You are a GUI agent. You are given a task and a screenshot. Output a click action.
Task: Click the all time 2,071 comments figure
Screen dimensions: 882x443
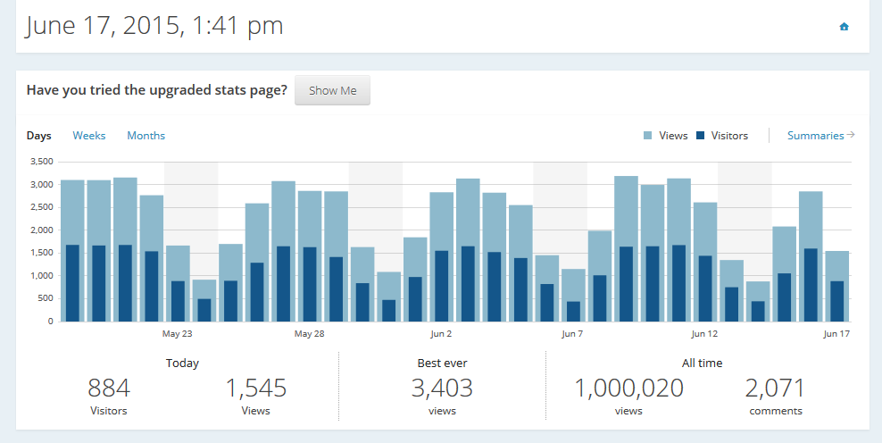coord(775,389)
